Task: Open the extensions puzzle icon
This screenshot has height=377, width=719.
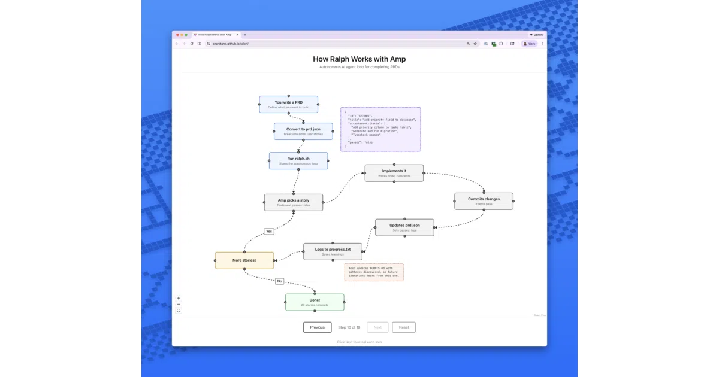Action: point(501,44)
